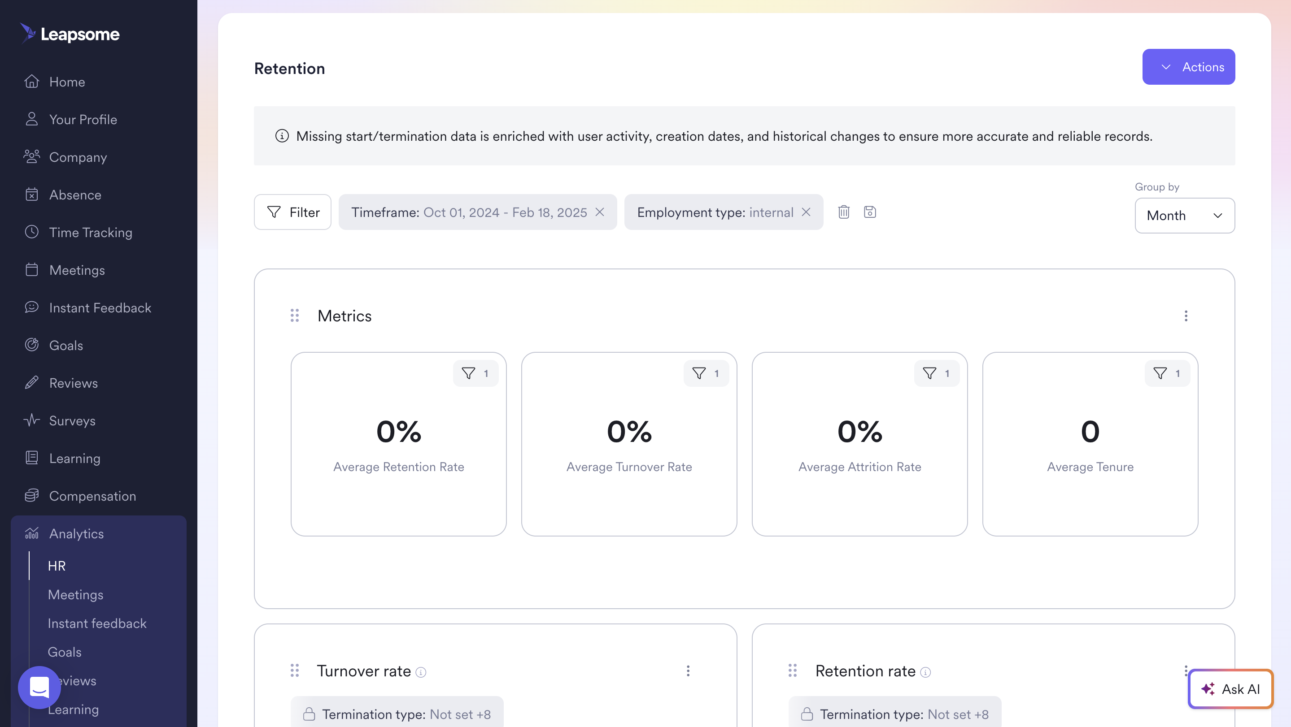1291x727 pixels.
Task: Show Turnover rate info tooltip icon
Action: coord(421,672)
